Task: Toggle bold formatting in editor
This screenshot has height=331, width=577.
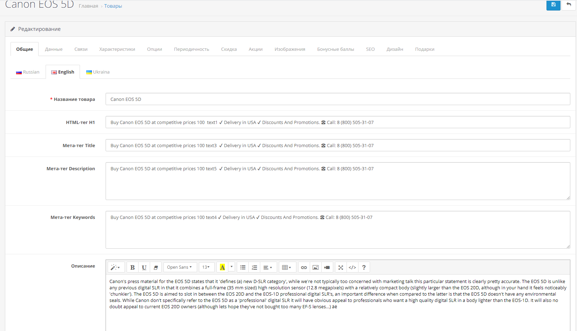Action: coord(133,267)
